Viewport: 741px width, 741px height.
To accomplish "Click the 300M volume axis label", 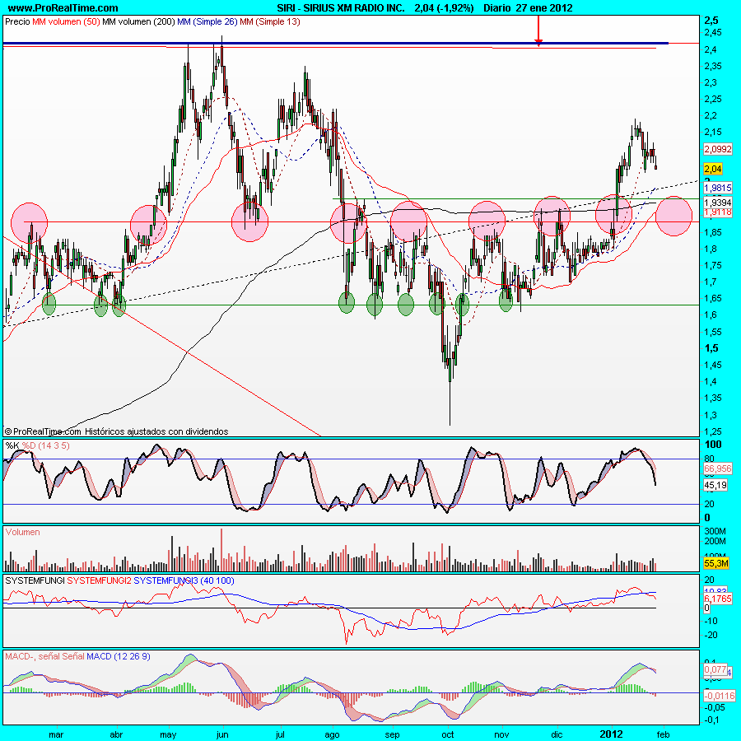I will 715,531.
